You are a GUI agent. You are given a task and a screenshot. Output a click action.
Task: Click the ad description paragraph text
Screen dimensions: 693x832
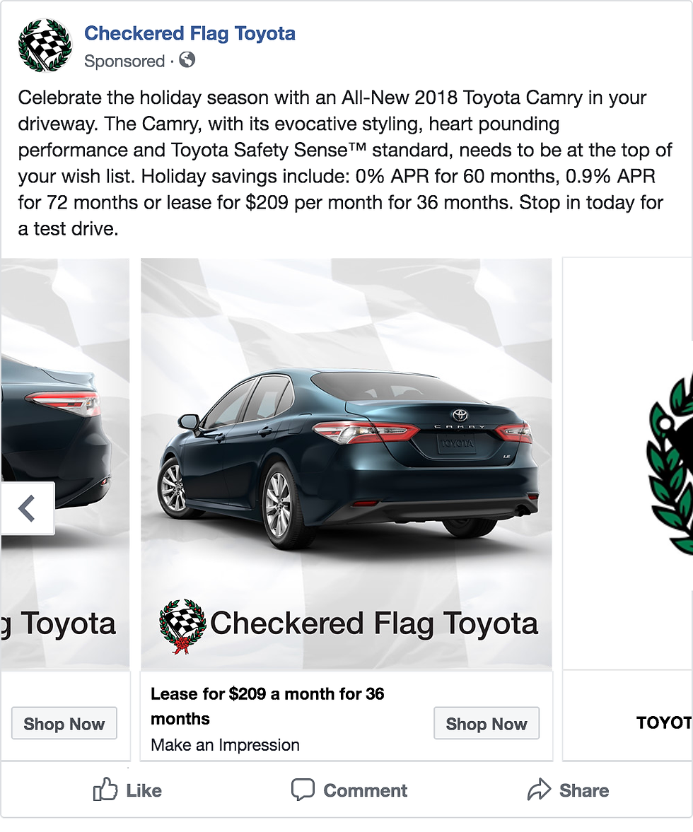[x=339, y=163]
